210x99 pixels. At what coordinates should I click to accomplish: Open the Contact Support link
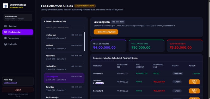coord(10,83)
